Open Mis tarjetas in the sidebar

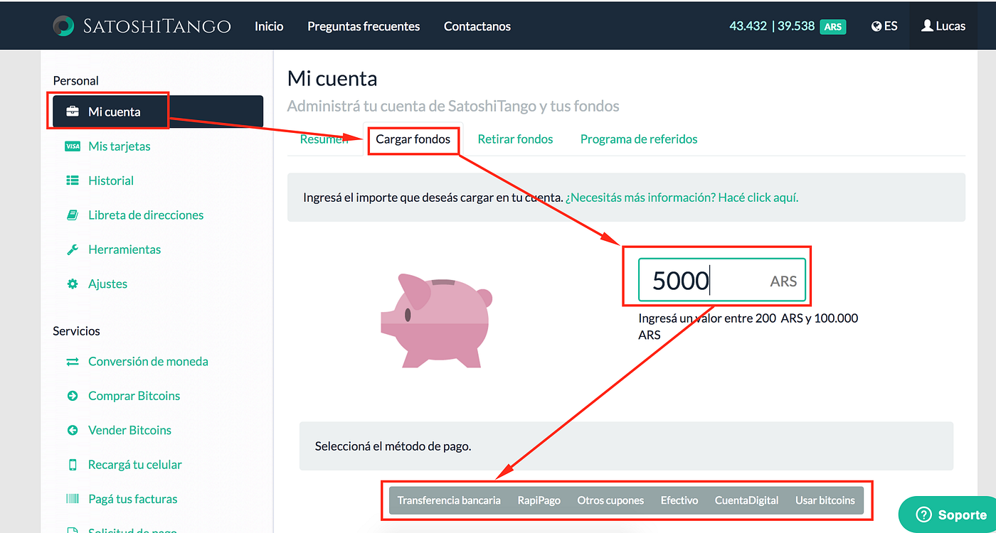click(120, 146)
